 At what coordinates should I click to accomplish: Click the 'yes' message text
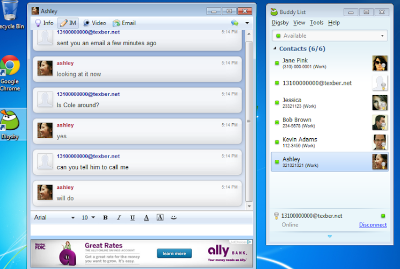click(62, 136)
